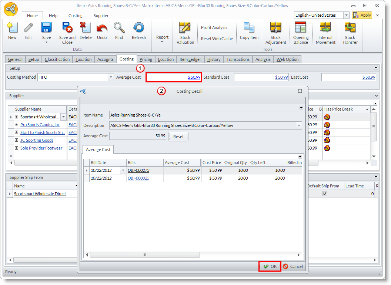Open the language selection dropdown
The image size is (391, 285).
coord(346,15)
